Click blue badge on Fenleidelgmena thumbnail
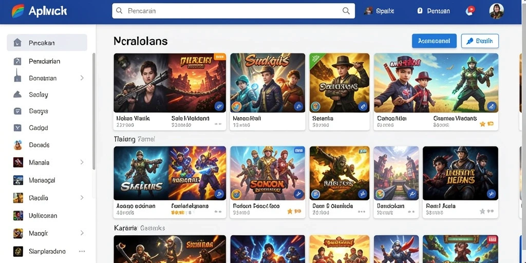Viewport: 526px width, 263px height. pos(219,194)
